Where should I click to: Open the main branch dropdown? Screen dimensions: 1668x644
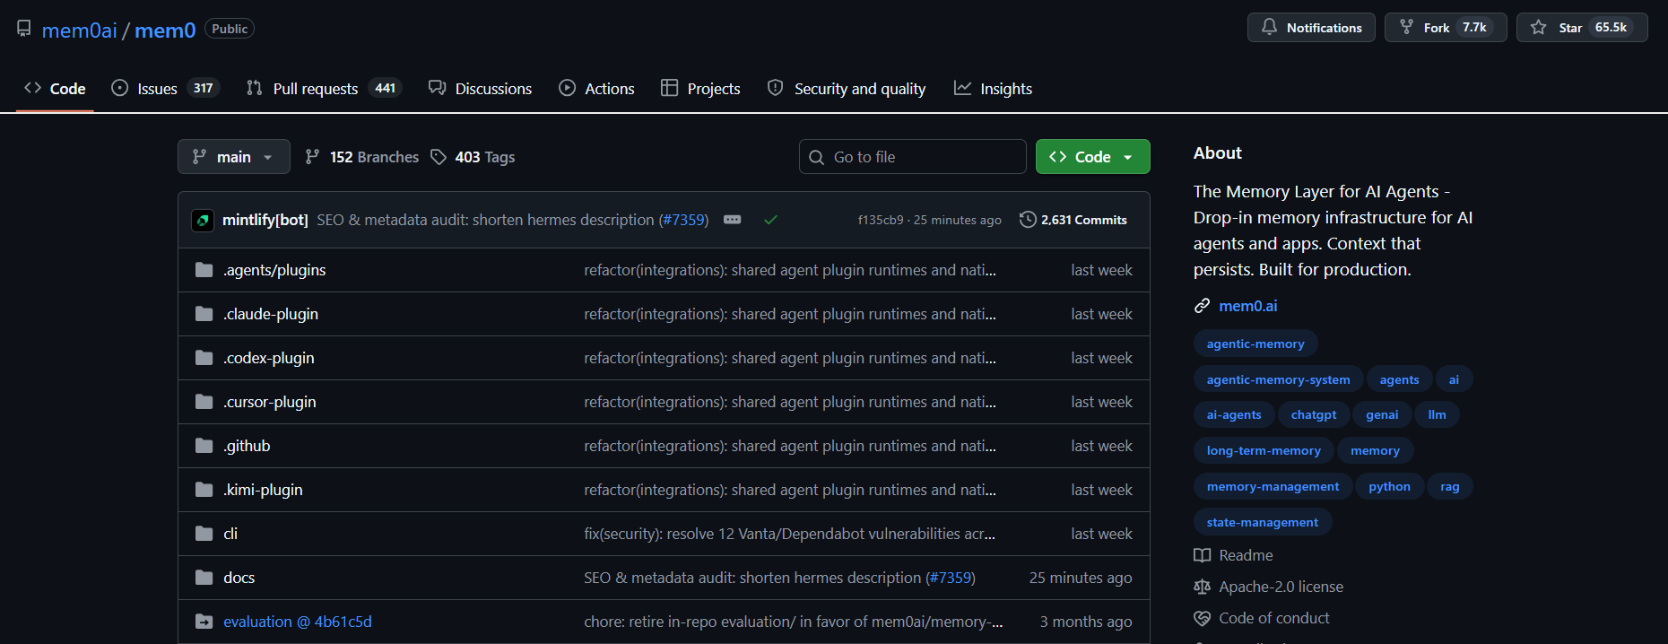point(233,157)
